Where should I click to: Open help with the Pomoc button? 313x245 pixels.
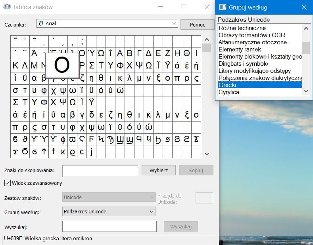197,25
